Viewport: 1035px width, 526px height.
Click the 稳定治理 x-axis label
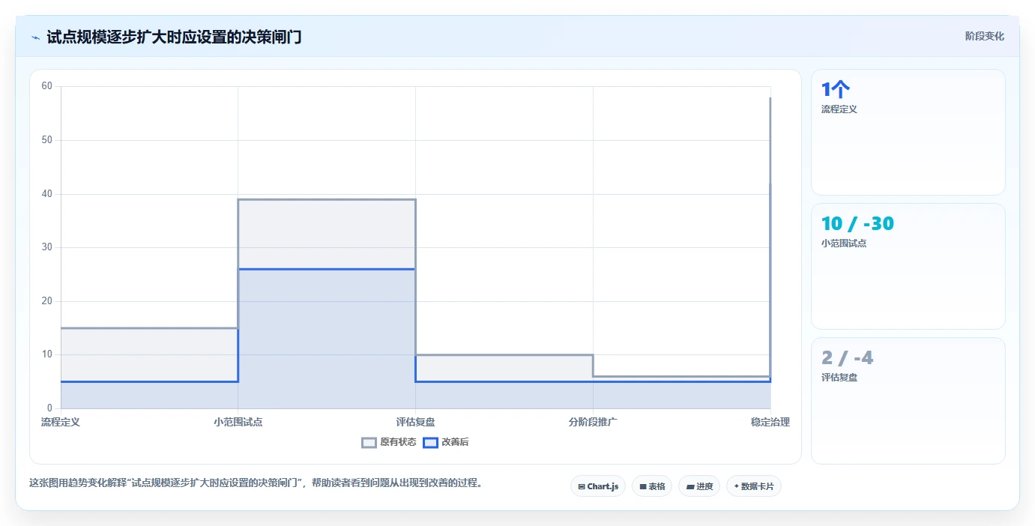[x=770, y=422]
